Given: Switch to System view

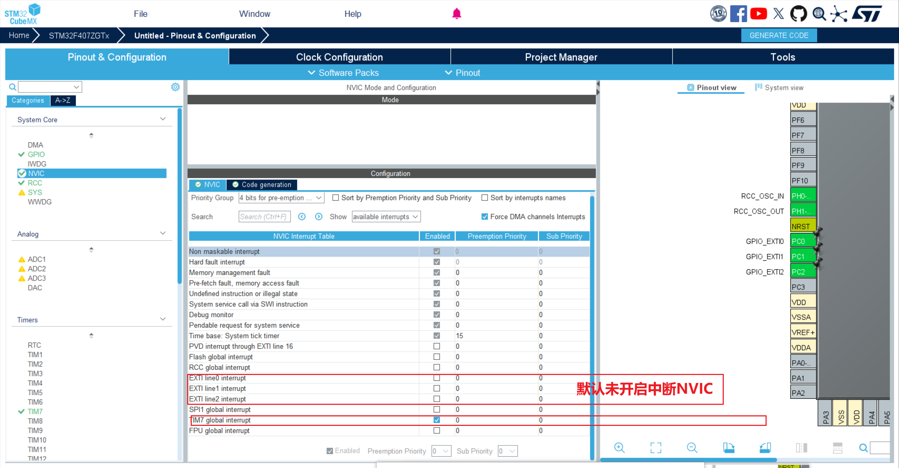Looking at the screenshot, I should point(779,88).
